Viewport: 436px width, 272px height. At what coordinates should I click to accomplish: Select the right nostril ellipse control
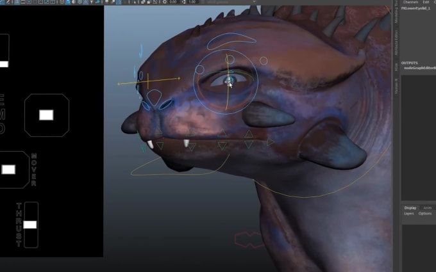pos(165,104)
